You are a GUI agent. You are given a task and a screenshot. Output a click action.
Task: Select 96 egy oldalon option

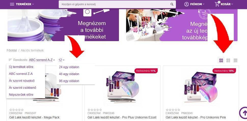pos(69,81)
